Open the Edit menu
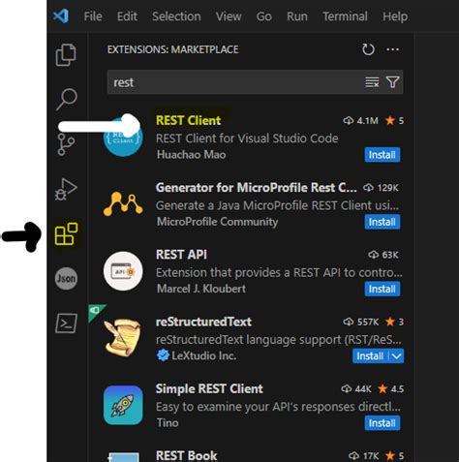This screenshot has height=462, width=459. pos(127,16)
